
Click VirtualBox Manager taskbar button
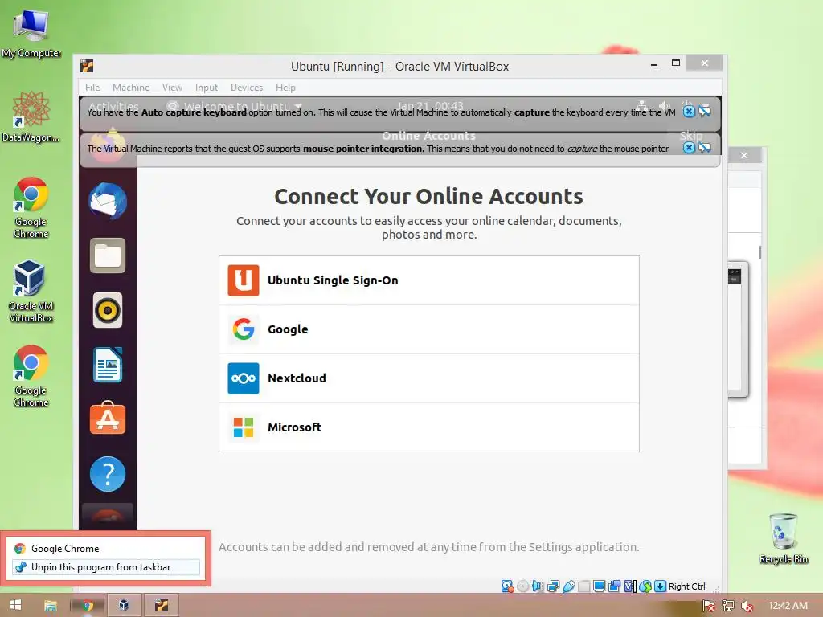click(124, 606)
